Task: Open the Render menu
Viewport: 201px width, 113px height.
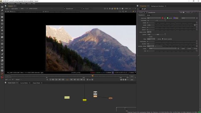Action: tap(24, 3)
